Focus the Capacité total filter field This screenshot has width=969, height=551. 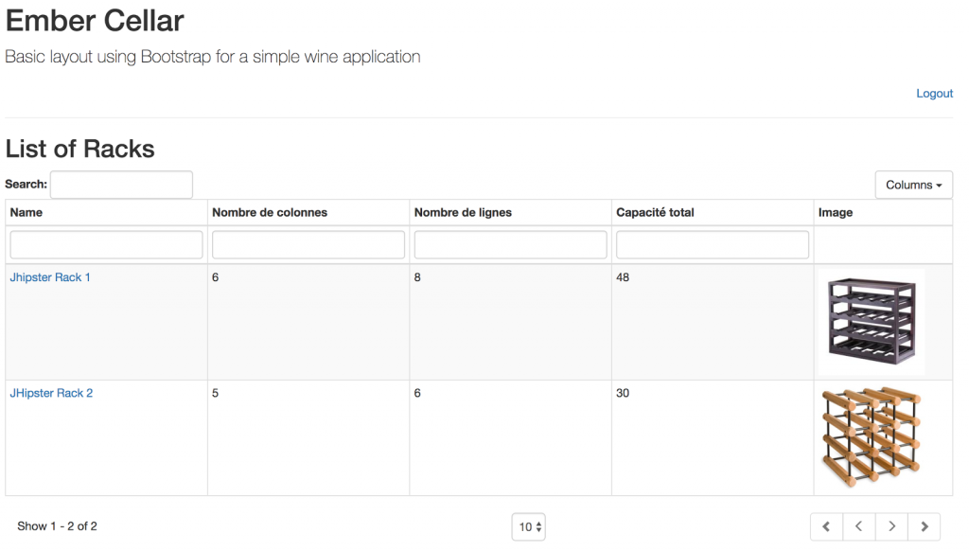(x=713, y=245)
